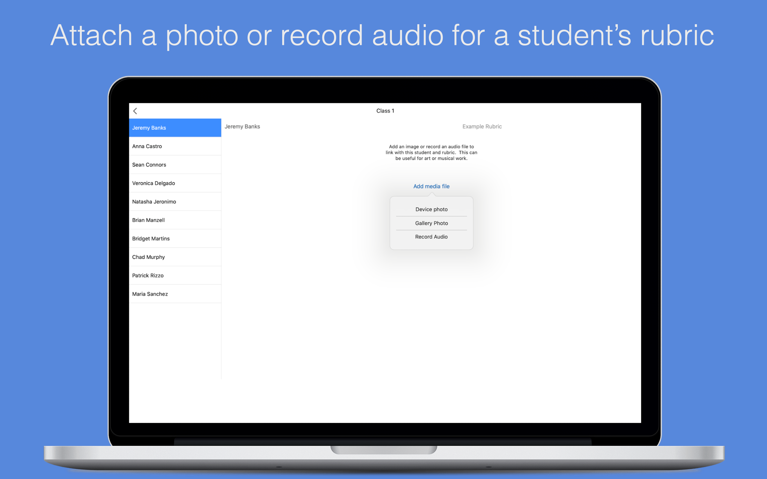Image resolution: width=767 pixels, height=479 pixels.
Task: Select student Brian Manzell
Action: (175, 220)
